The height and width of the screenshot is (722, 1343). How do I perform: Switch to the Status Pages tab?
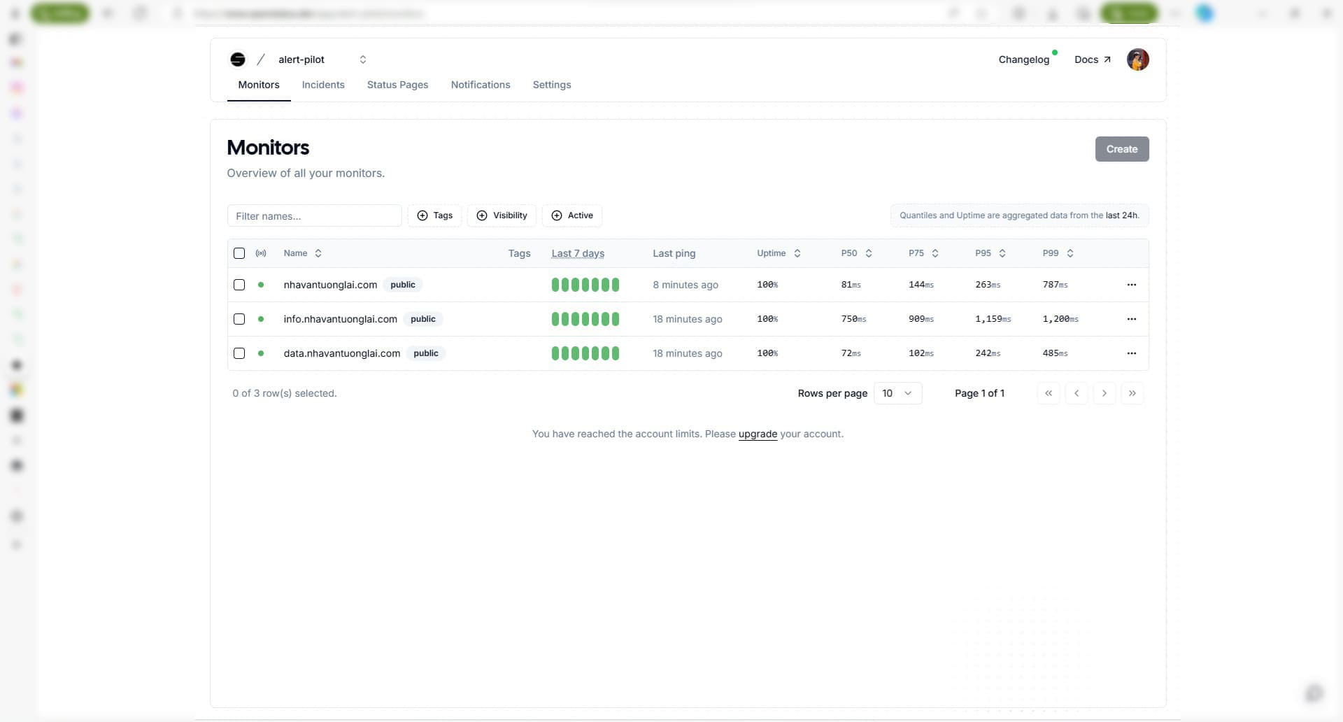tap(397, 85)
